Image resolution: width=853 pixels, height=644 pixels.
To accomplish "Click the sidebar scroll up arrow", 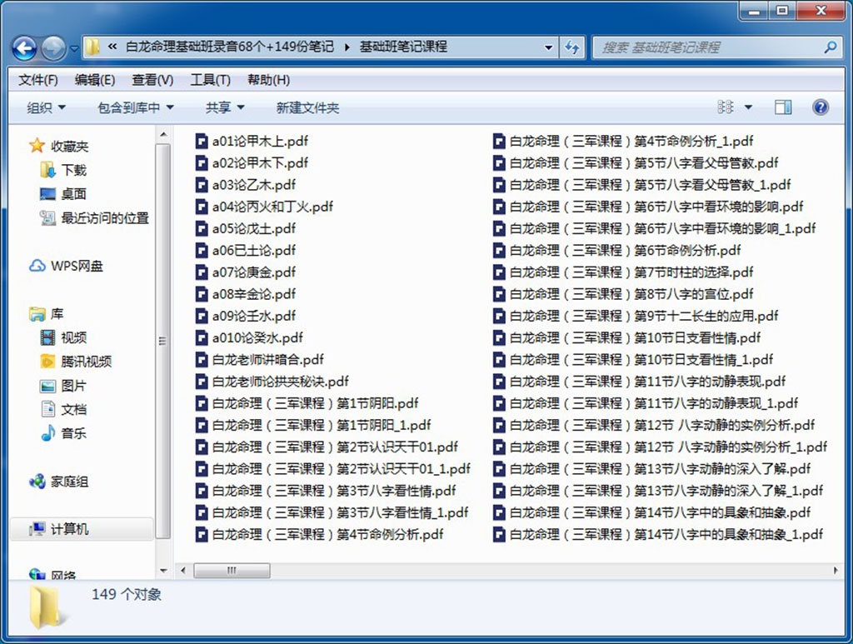I will tap(163, 134).
